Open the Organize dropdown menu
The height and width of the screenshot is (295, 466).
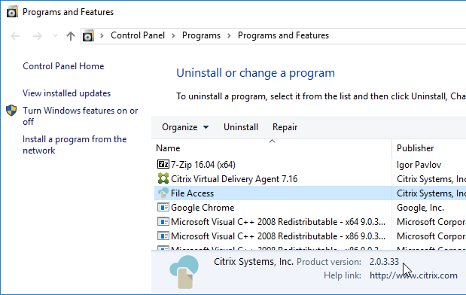(x=185, y=127)
